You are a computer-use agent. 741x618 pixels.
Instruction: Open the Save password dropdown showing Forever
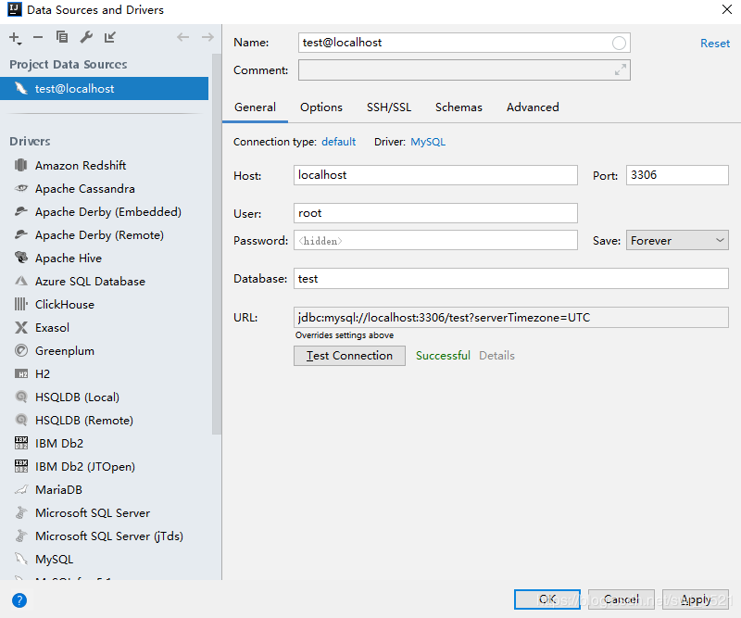(x=677, y=241)
